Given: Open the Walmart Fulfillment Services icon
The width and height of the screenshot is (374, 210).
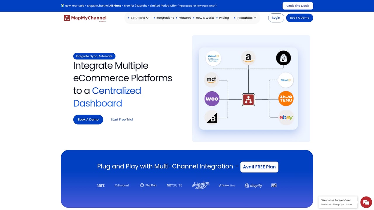Looking at the screenshot, I should pyautogui.click(x=213, y=58).
